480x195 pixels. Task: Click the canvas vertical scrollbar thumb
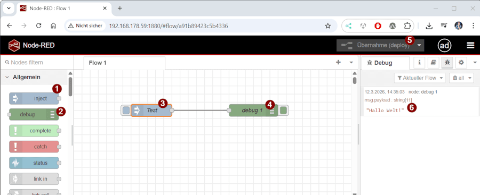[355, 80]
